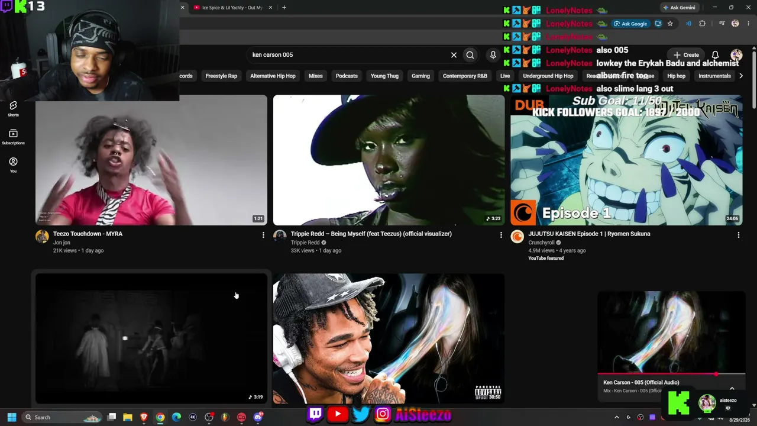757x426 pixels.
Task: Open YouTube notifications bell
Action: (x=715, y=55)
